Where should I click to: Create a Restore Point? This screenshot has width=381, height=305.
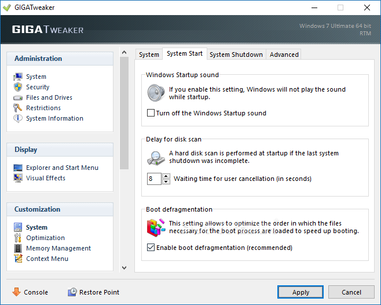pyautogui.click(x=94, y=292)
